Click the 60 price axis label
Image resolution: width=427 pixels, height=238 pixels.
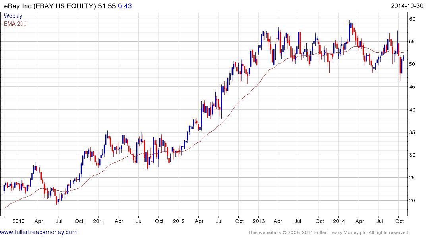coord(412,19)
